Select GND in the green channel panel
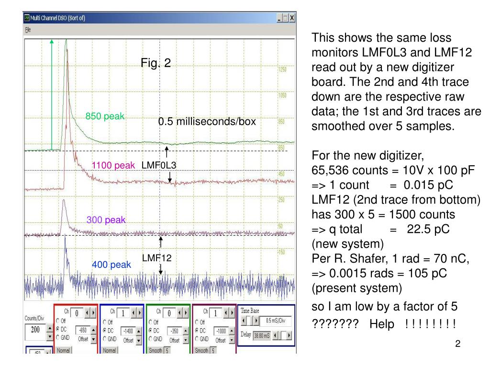This screenshot has height=368, width=490. point(150,339)
